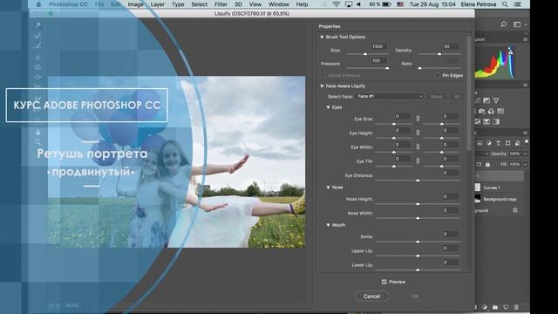Click the Reset button next to Select Face
Viewport: 558px width, 314px height.
tap(436, 97)
